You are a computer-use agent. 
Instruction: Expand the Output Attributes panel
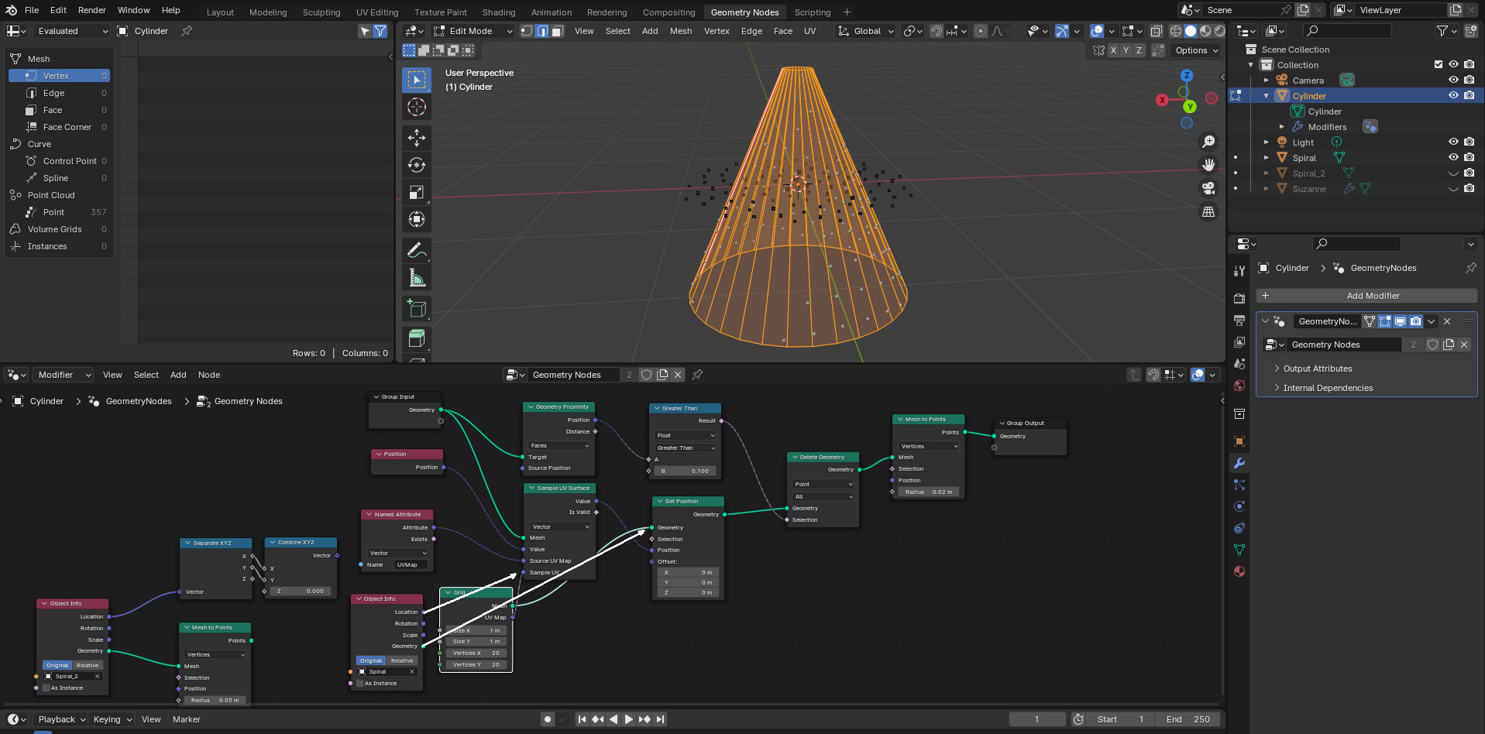tap(1317, 369)
